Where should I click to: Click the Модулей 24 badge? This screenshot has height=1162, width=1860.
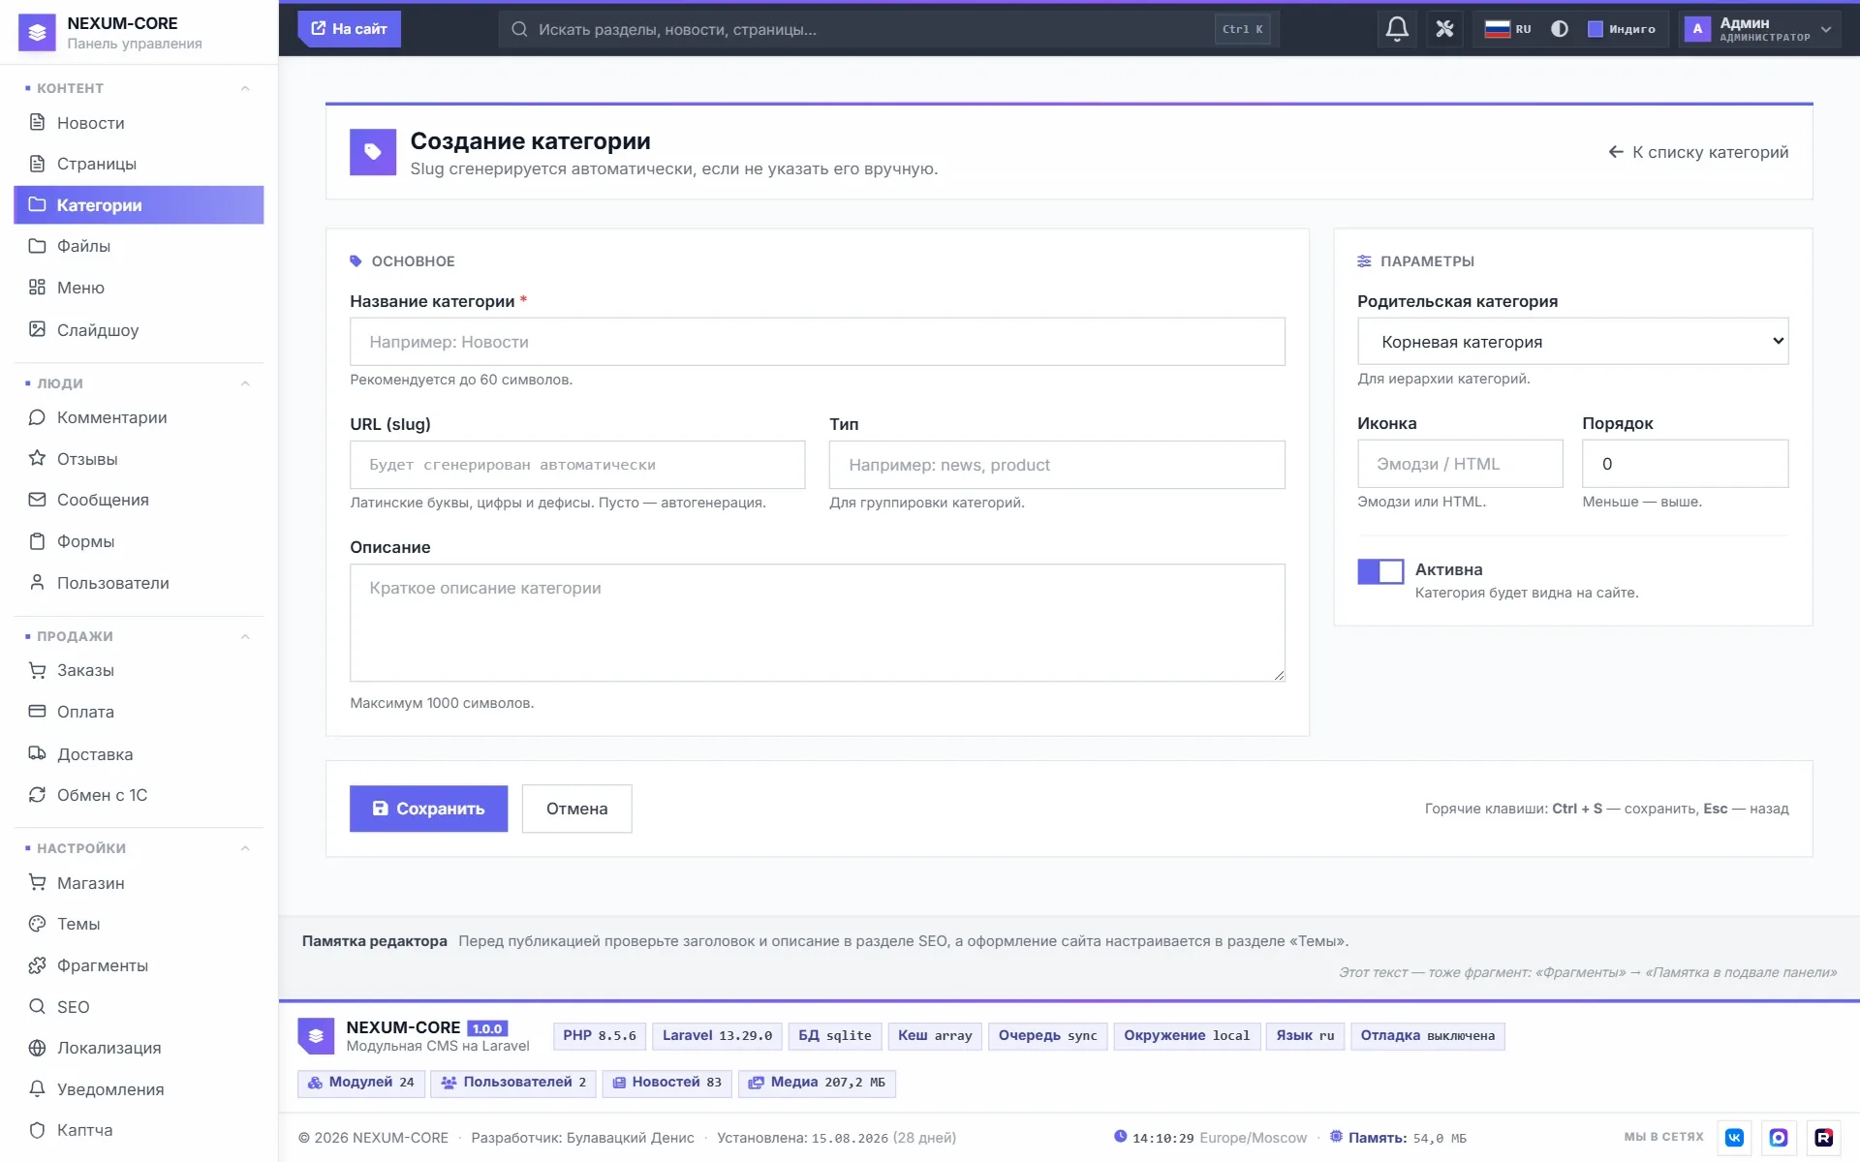(x=360, y=1083)
